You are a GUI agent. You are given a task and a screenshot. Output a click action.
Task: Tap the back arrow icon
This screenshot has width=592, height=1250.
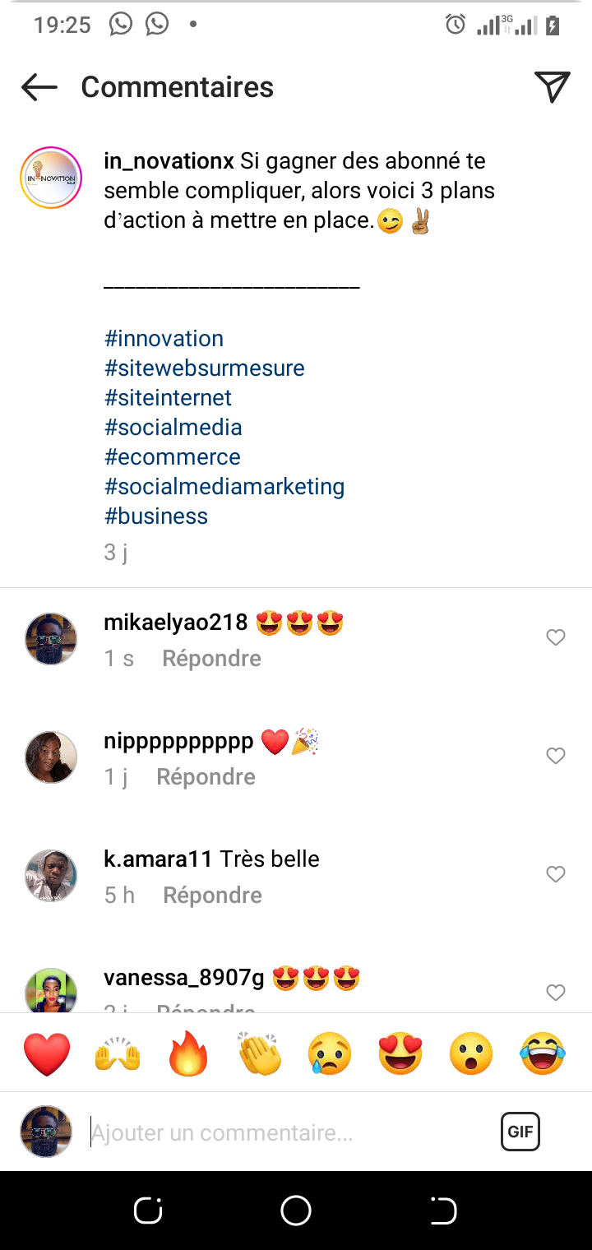pyautogui.click(x=39, y=87)
